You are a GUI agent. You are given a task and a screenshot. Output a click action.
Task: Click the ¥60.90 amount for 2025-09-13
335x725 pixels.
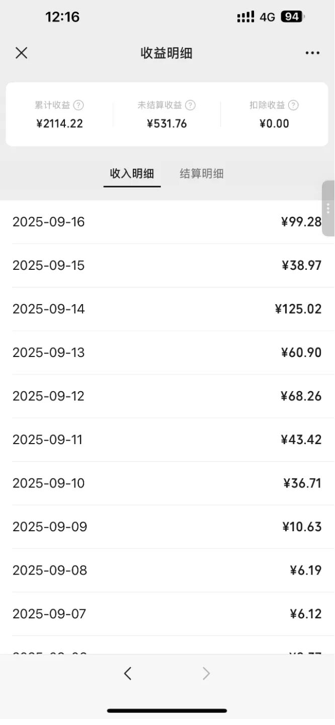(301, 352)
